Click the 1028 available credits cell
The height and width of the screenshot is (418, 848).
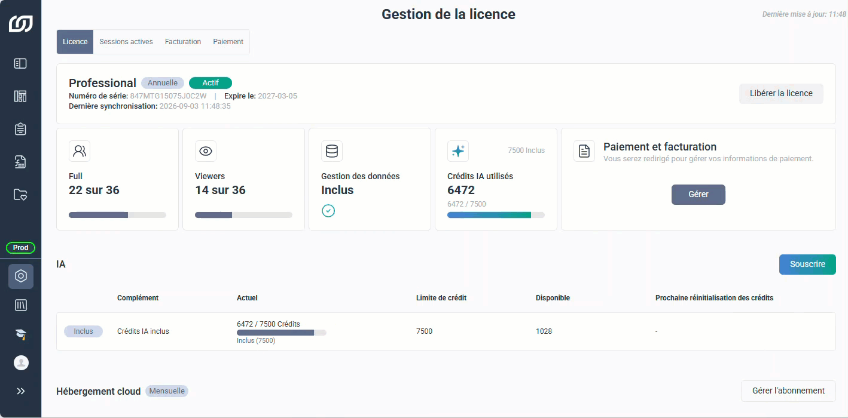(x=544, y=331)
